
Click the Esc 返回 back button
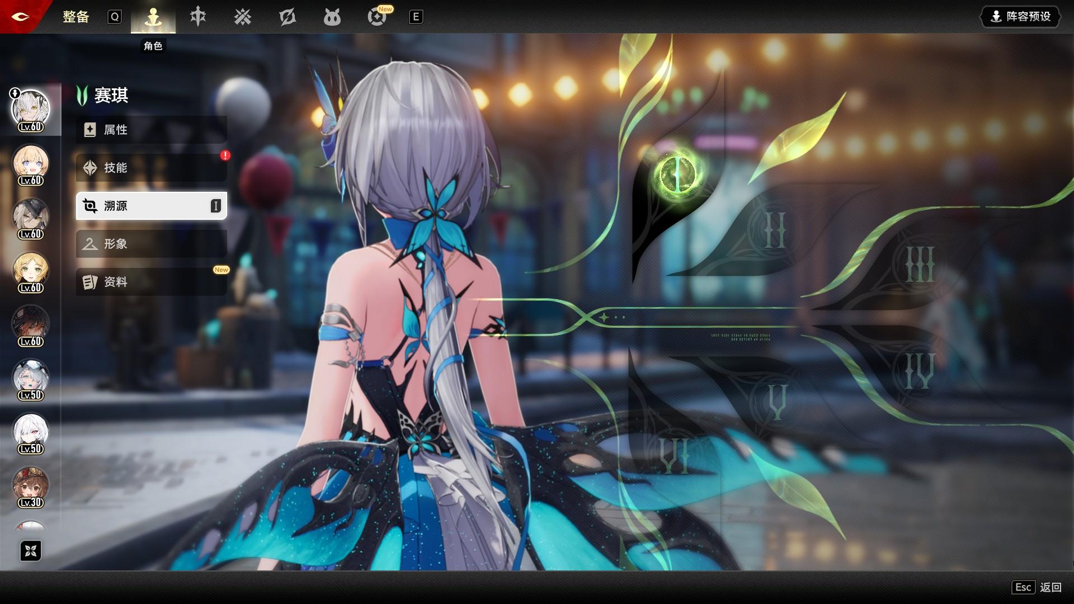click(1037, 587)
